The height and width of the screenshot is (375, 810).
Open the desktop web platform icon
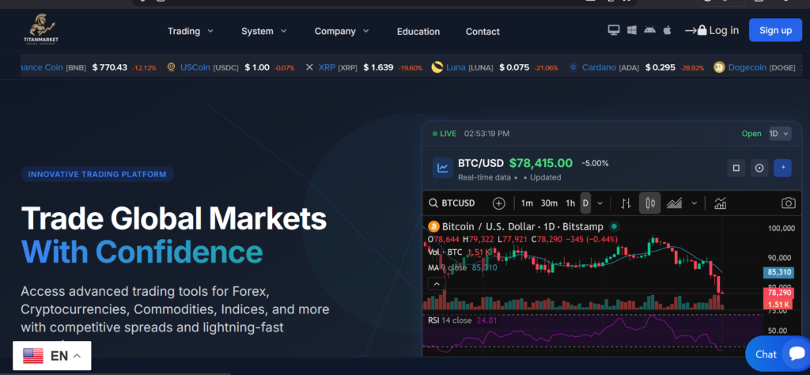click(614, 31)
